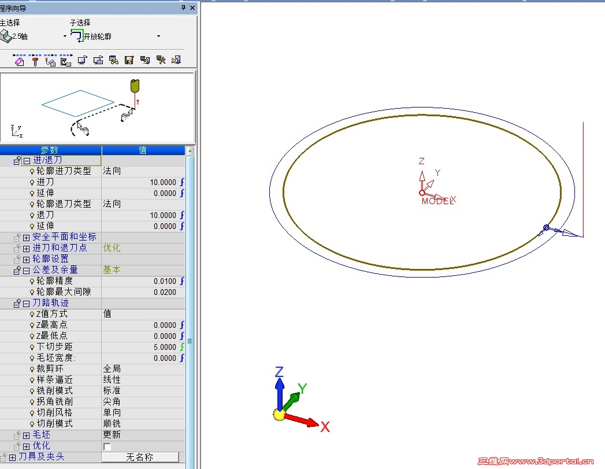This screenshot has width=605, height=469.
Task: Click the cancel and exit door icon
Action: click(x=176, y=60)
